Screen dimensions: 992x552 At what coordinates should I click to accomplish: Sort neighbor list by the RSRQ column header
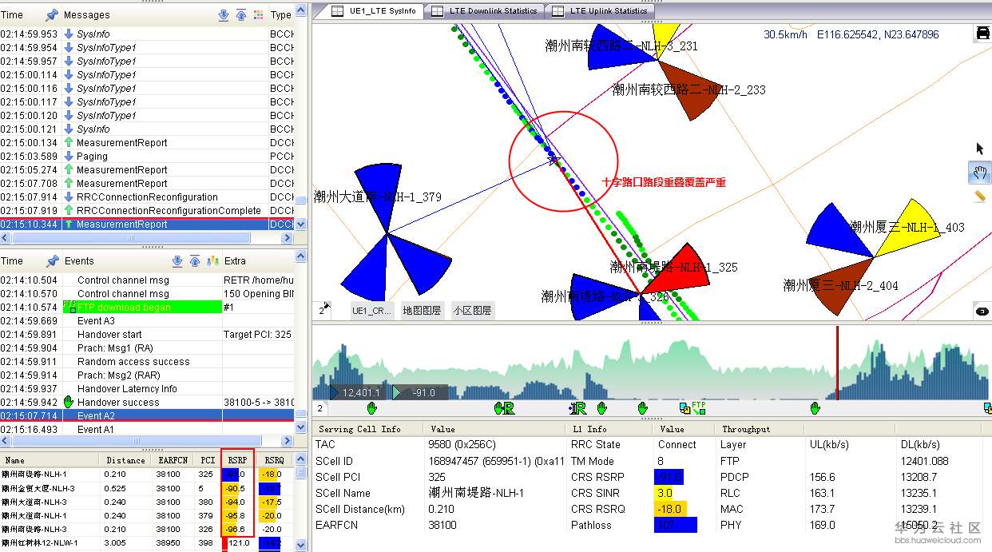[274, 460]
